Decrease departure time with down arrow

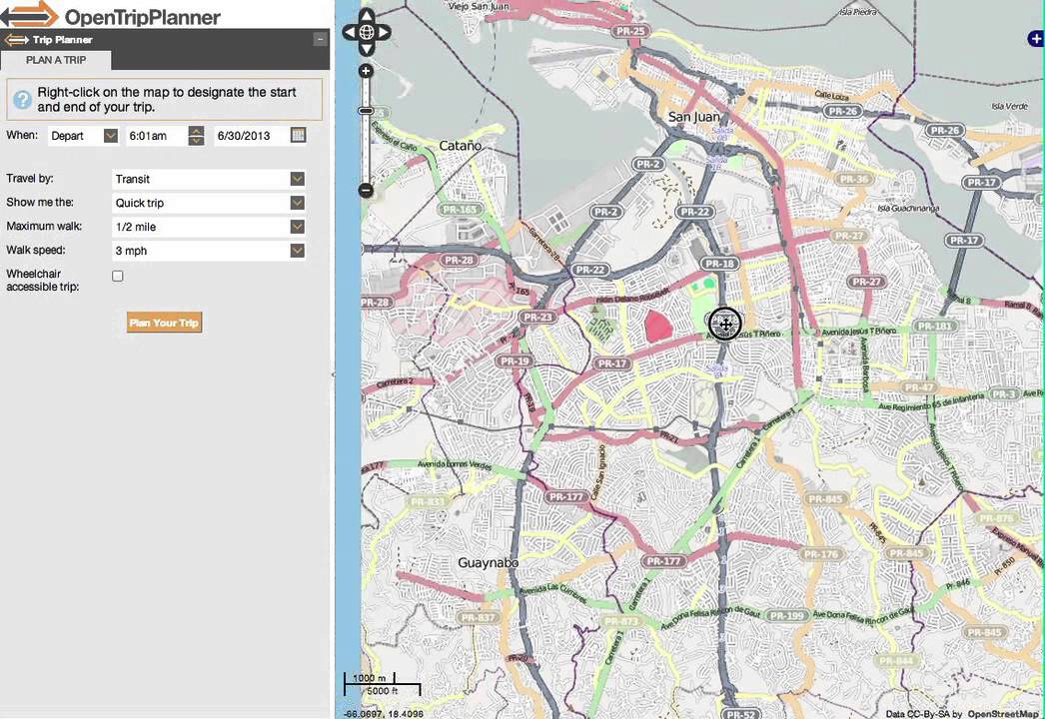pos(196,140)
